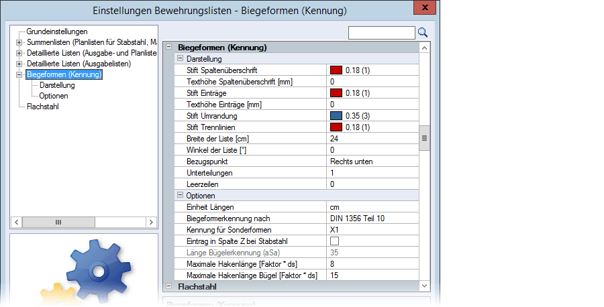Click the magnifier search icon
This screenshot has width=604, height=307.
[423, 33]
